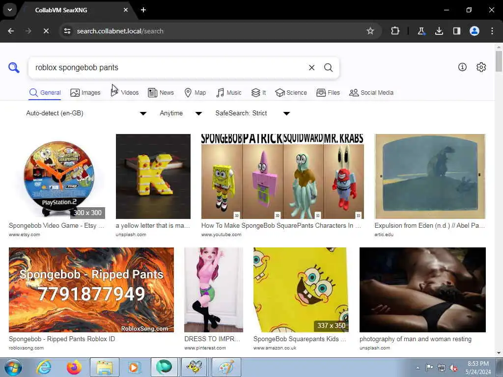503x377 pixels.
Task: Open the browser downloads icon
Action: (439, 31)
